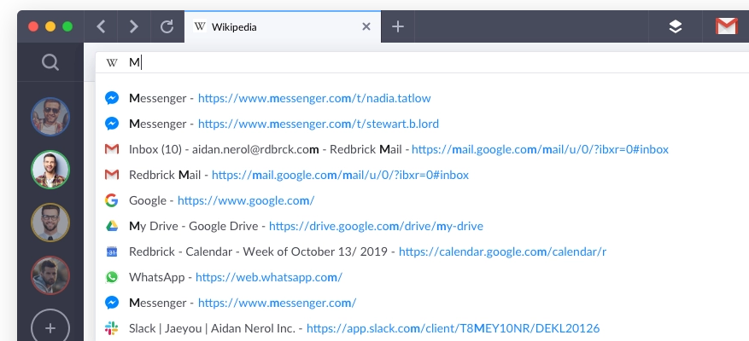Choose the My Drive - Google Drive suggestion

tap(306, 226)
